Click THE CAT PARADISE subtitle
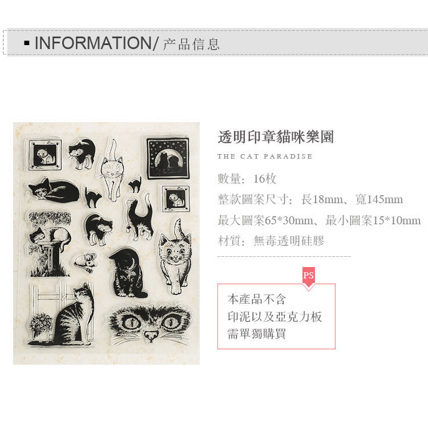 point(265,156)
